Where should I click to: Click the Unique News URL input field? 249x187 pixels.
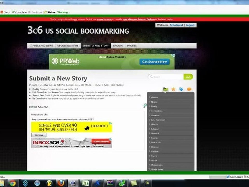pos(63,119)
